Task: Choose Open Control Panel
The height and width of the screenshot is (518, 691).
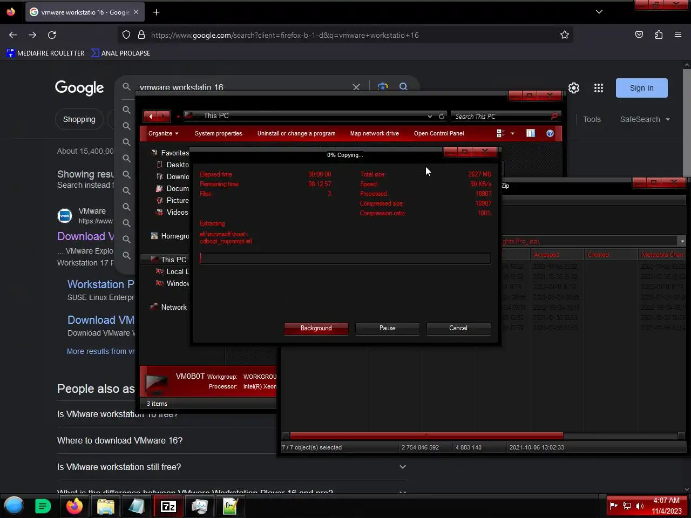Action: coord(439,133)
